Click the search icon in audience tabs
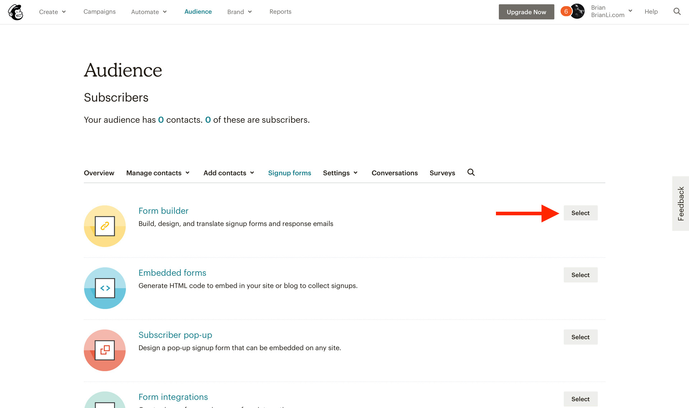689x408 pixels. (x=470, y=172)
